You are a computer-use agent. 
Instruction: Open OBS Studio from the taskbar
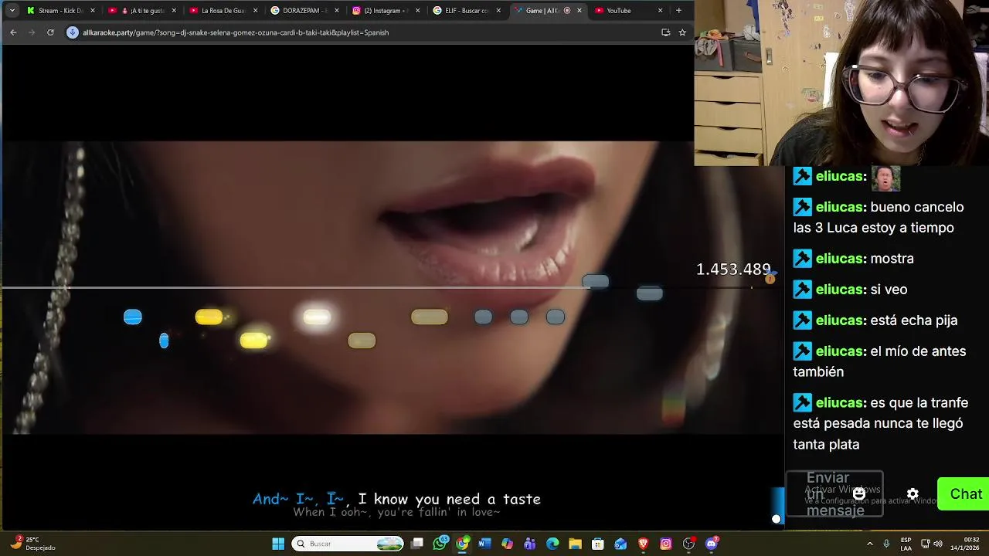688,544
